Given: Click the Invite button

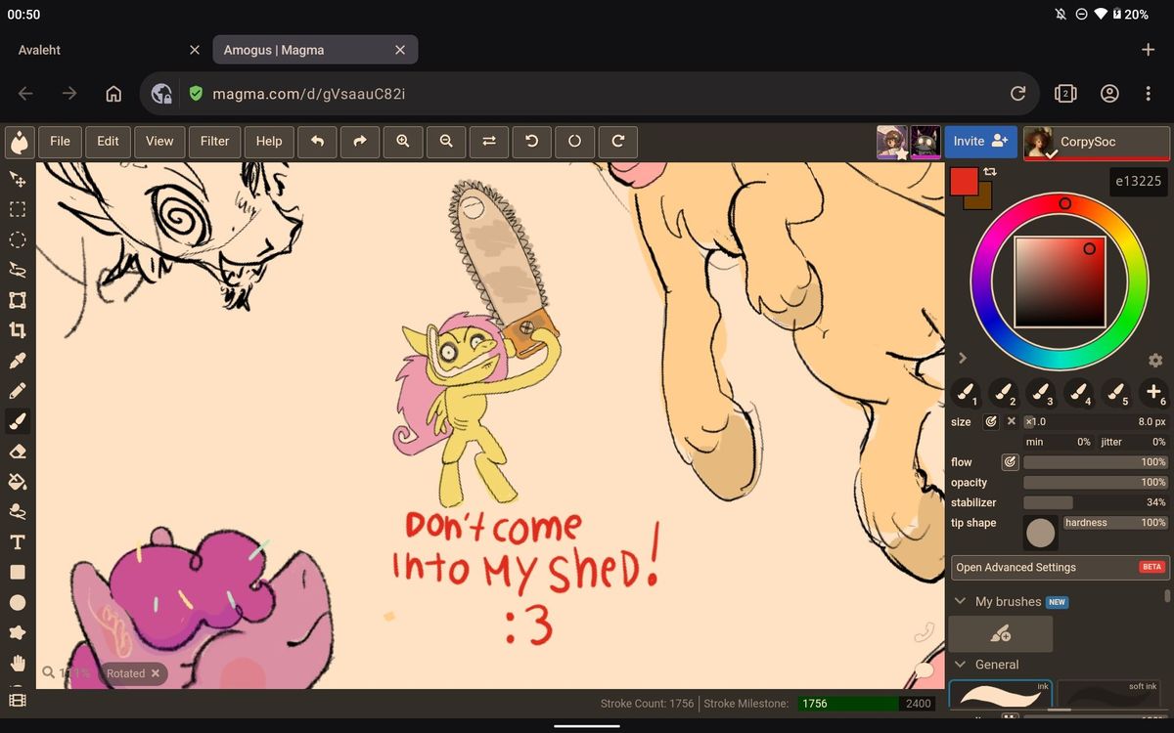Looking at the screenshot, I should (x=980, y=142).
